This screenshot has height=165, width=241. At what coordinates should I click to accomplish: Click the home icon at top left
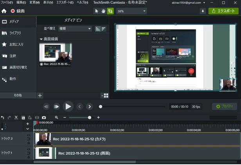(x=4, y=11)
